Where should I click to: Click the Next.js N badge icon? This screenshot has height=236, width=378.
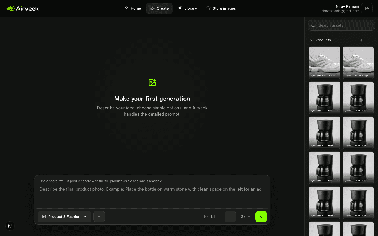[10, 226]
